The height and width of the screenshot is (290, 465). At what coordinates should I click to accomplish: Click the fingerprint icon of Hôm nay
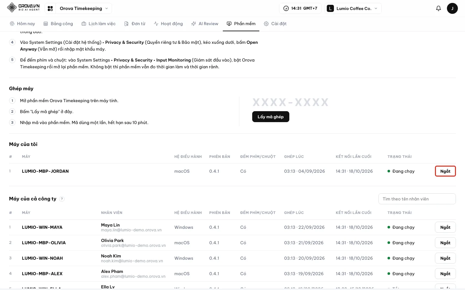point(12,24)
